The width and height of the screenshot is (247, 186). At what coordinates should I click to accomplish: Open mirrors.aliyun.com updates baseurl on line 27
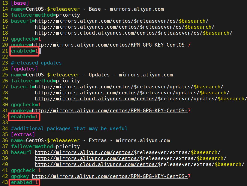pos(129,87)
